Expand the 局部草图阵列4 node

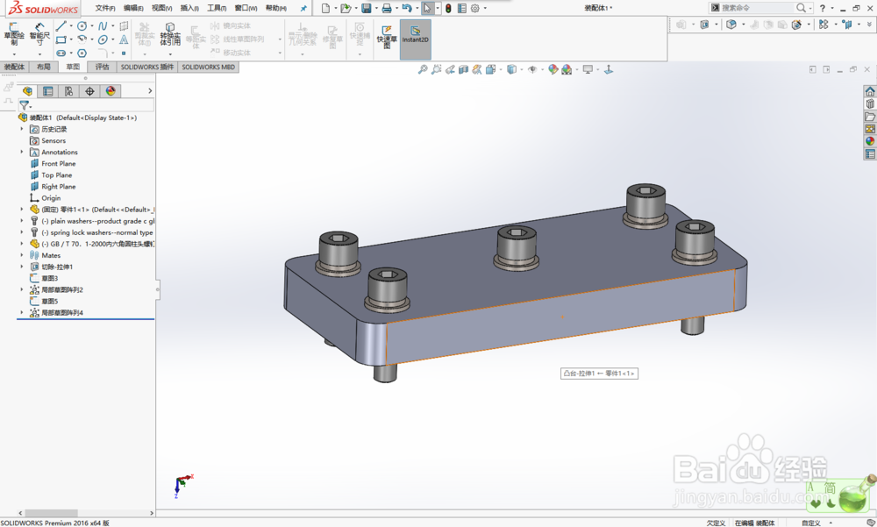pyautogui.click(x=22, y=313)
